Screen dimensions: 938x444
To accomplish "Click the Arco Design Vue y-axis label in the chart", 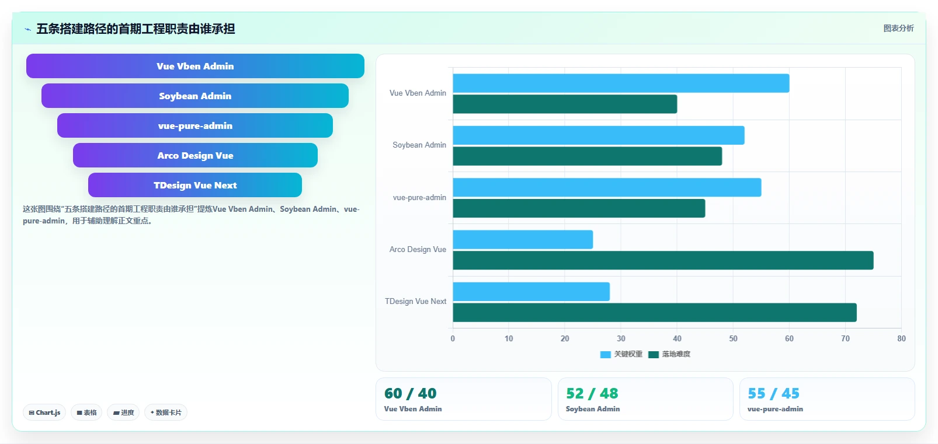I will 418,250.
